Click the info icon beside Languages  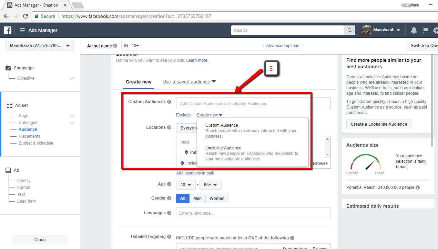click(x=169, y=213)
